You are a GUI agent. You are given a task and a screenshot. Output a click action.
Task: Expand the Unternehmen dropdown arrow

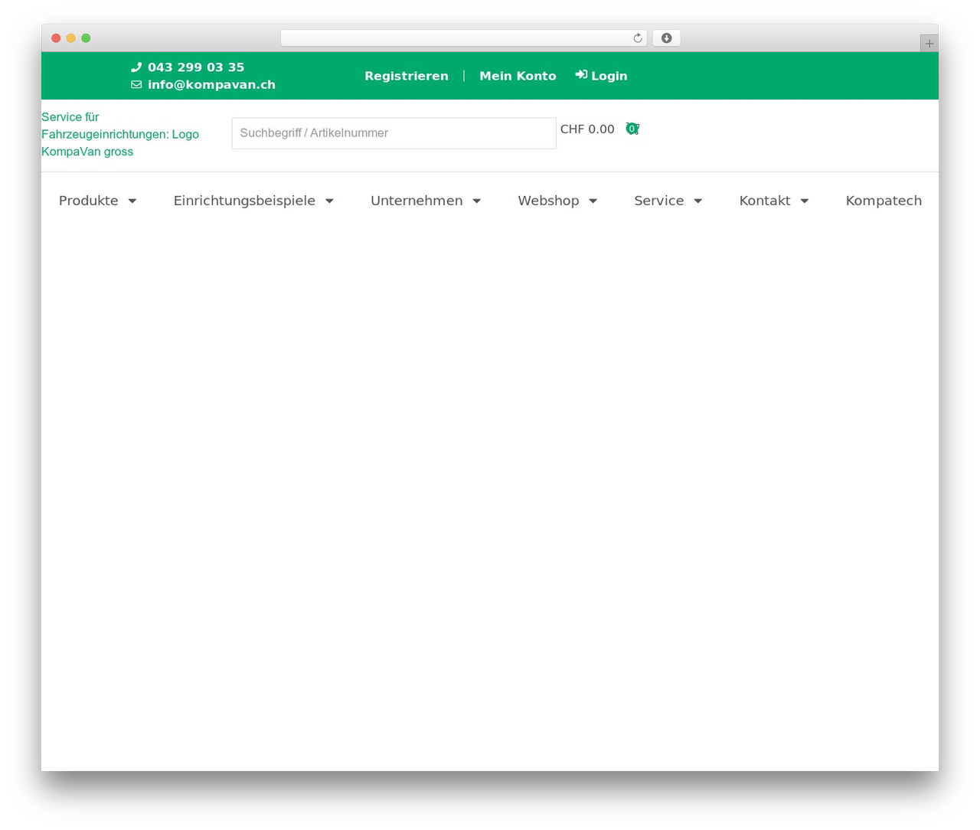point(476,201)
